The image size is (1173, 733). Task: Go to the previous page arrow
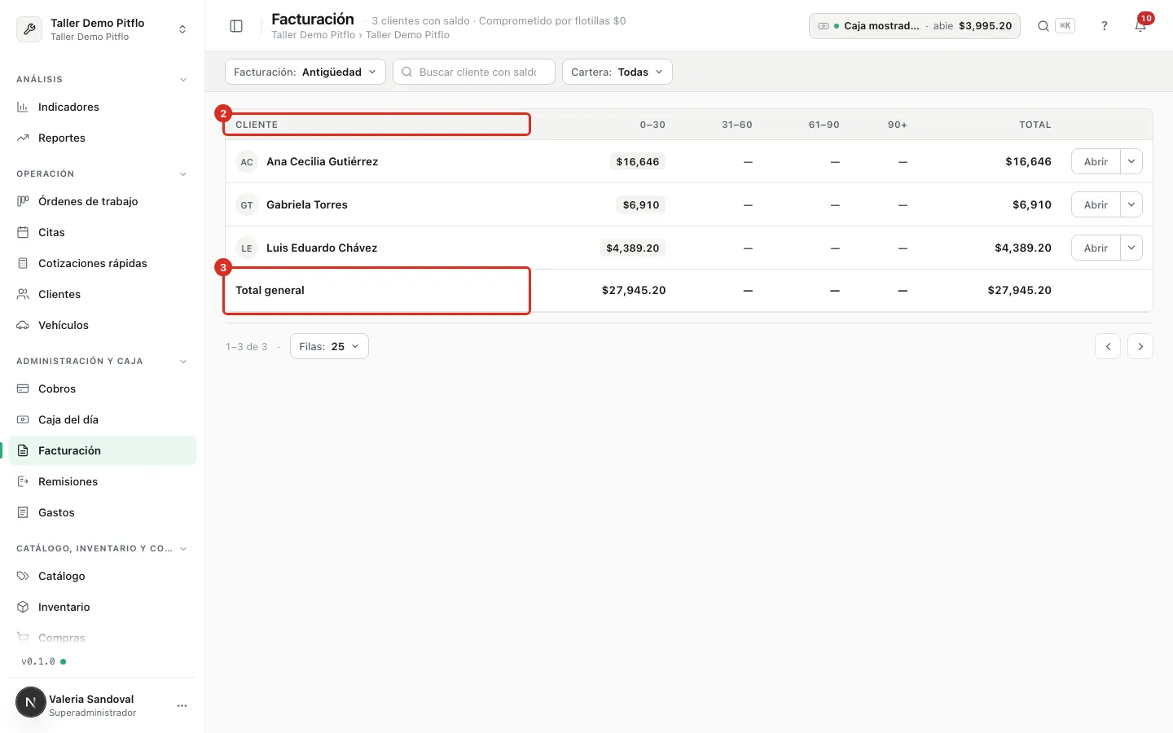tap(1108, 346)
